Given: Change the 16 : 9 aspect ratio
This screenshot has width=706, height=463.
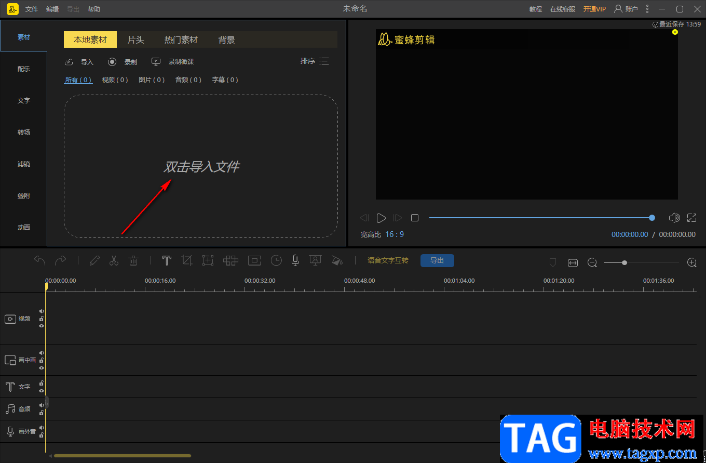Looking at the screenshot, I should tap(395, 234).
